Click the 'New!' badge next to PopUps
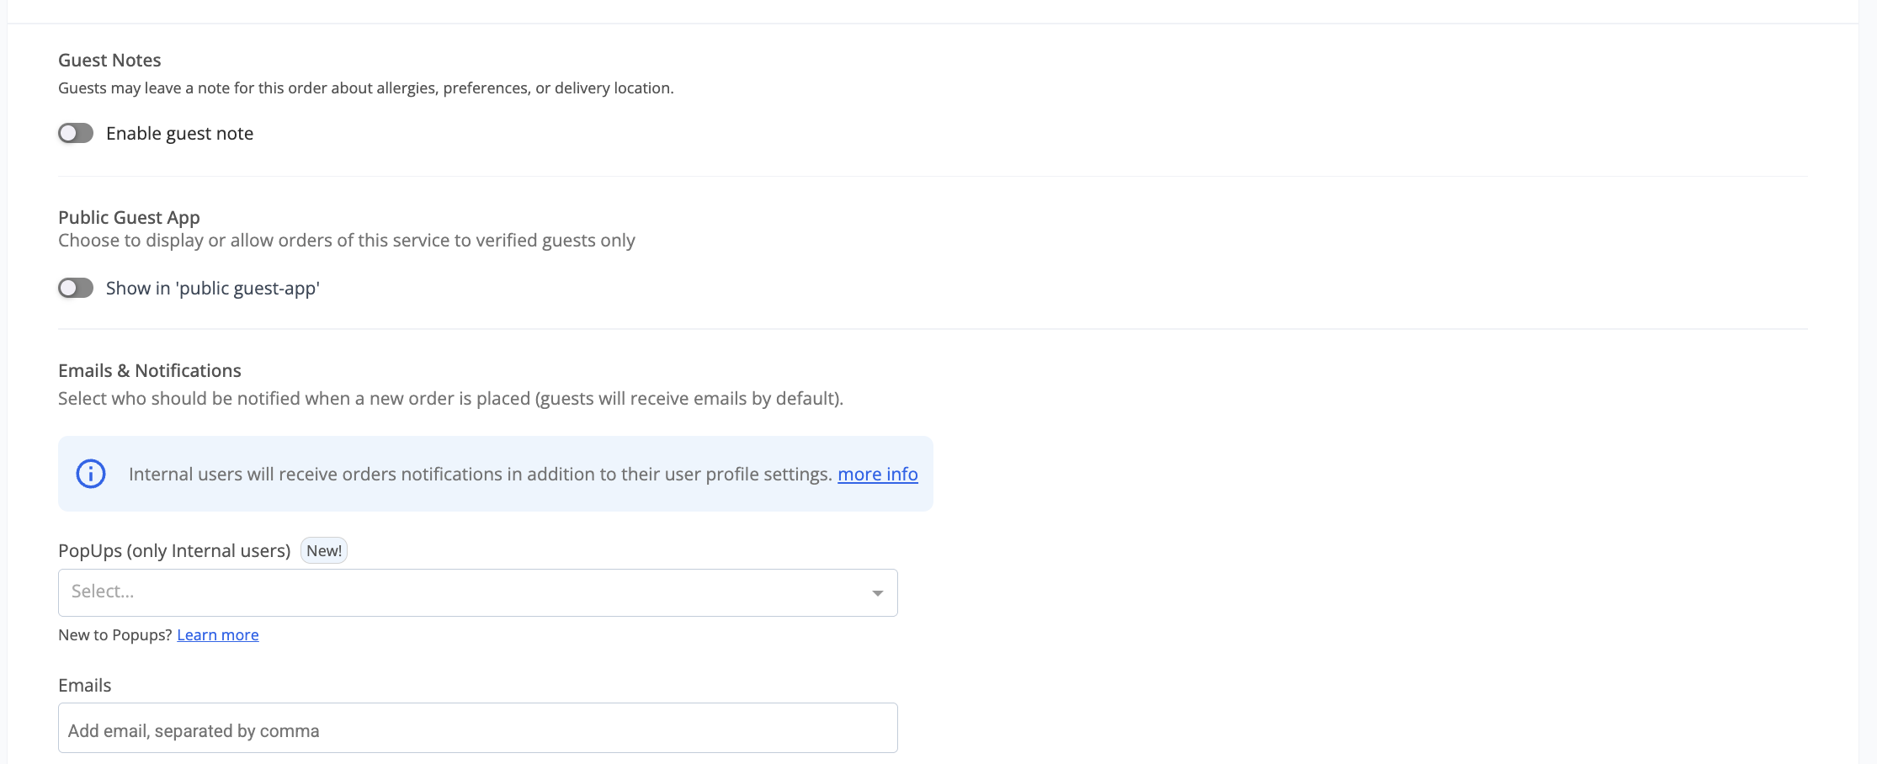This screenshot has height=764, width=1877. 323,549
